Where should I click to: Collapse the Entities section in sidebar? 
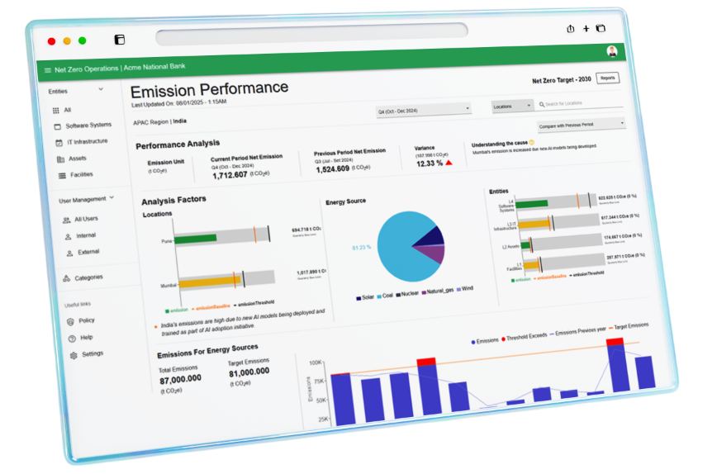click(101, 89)
